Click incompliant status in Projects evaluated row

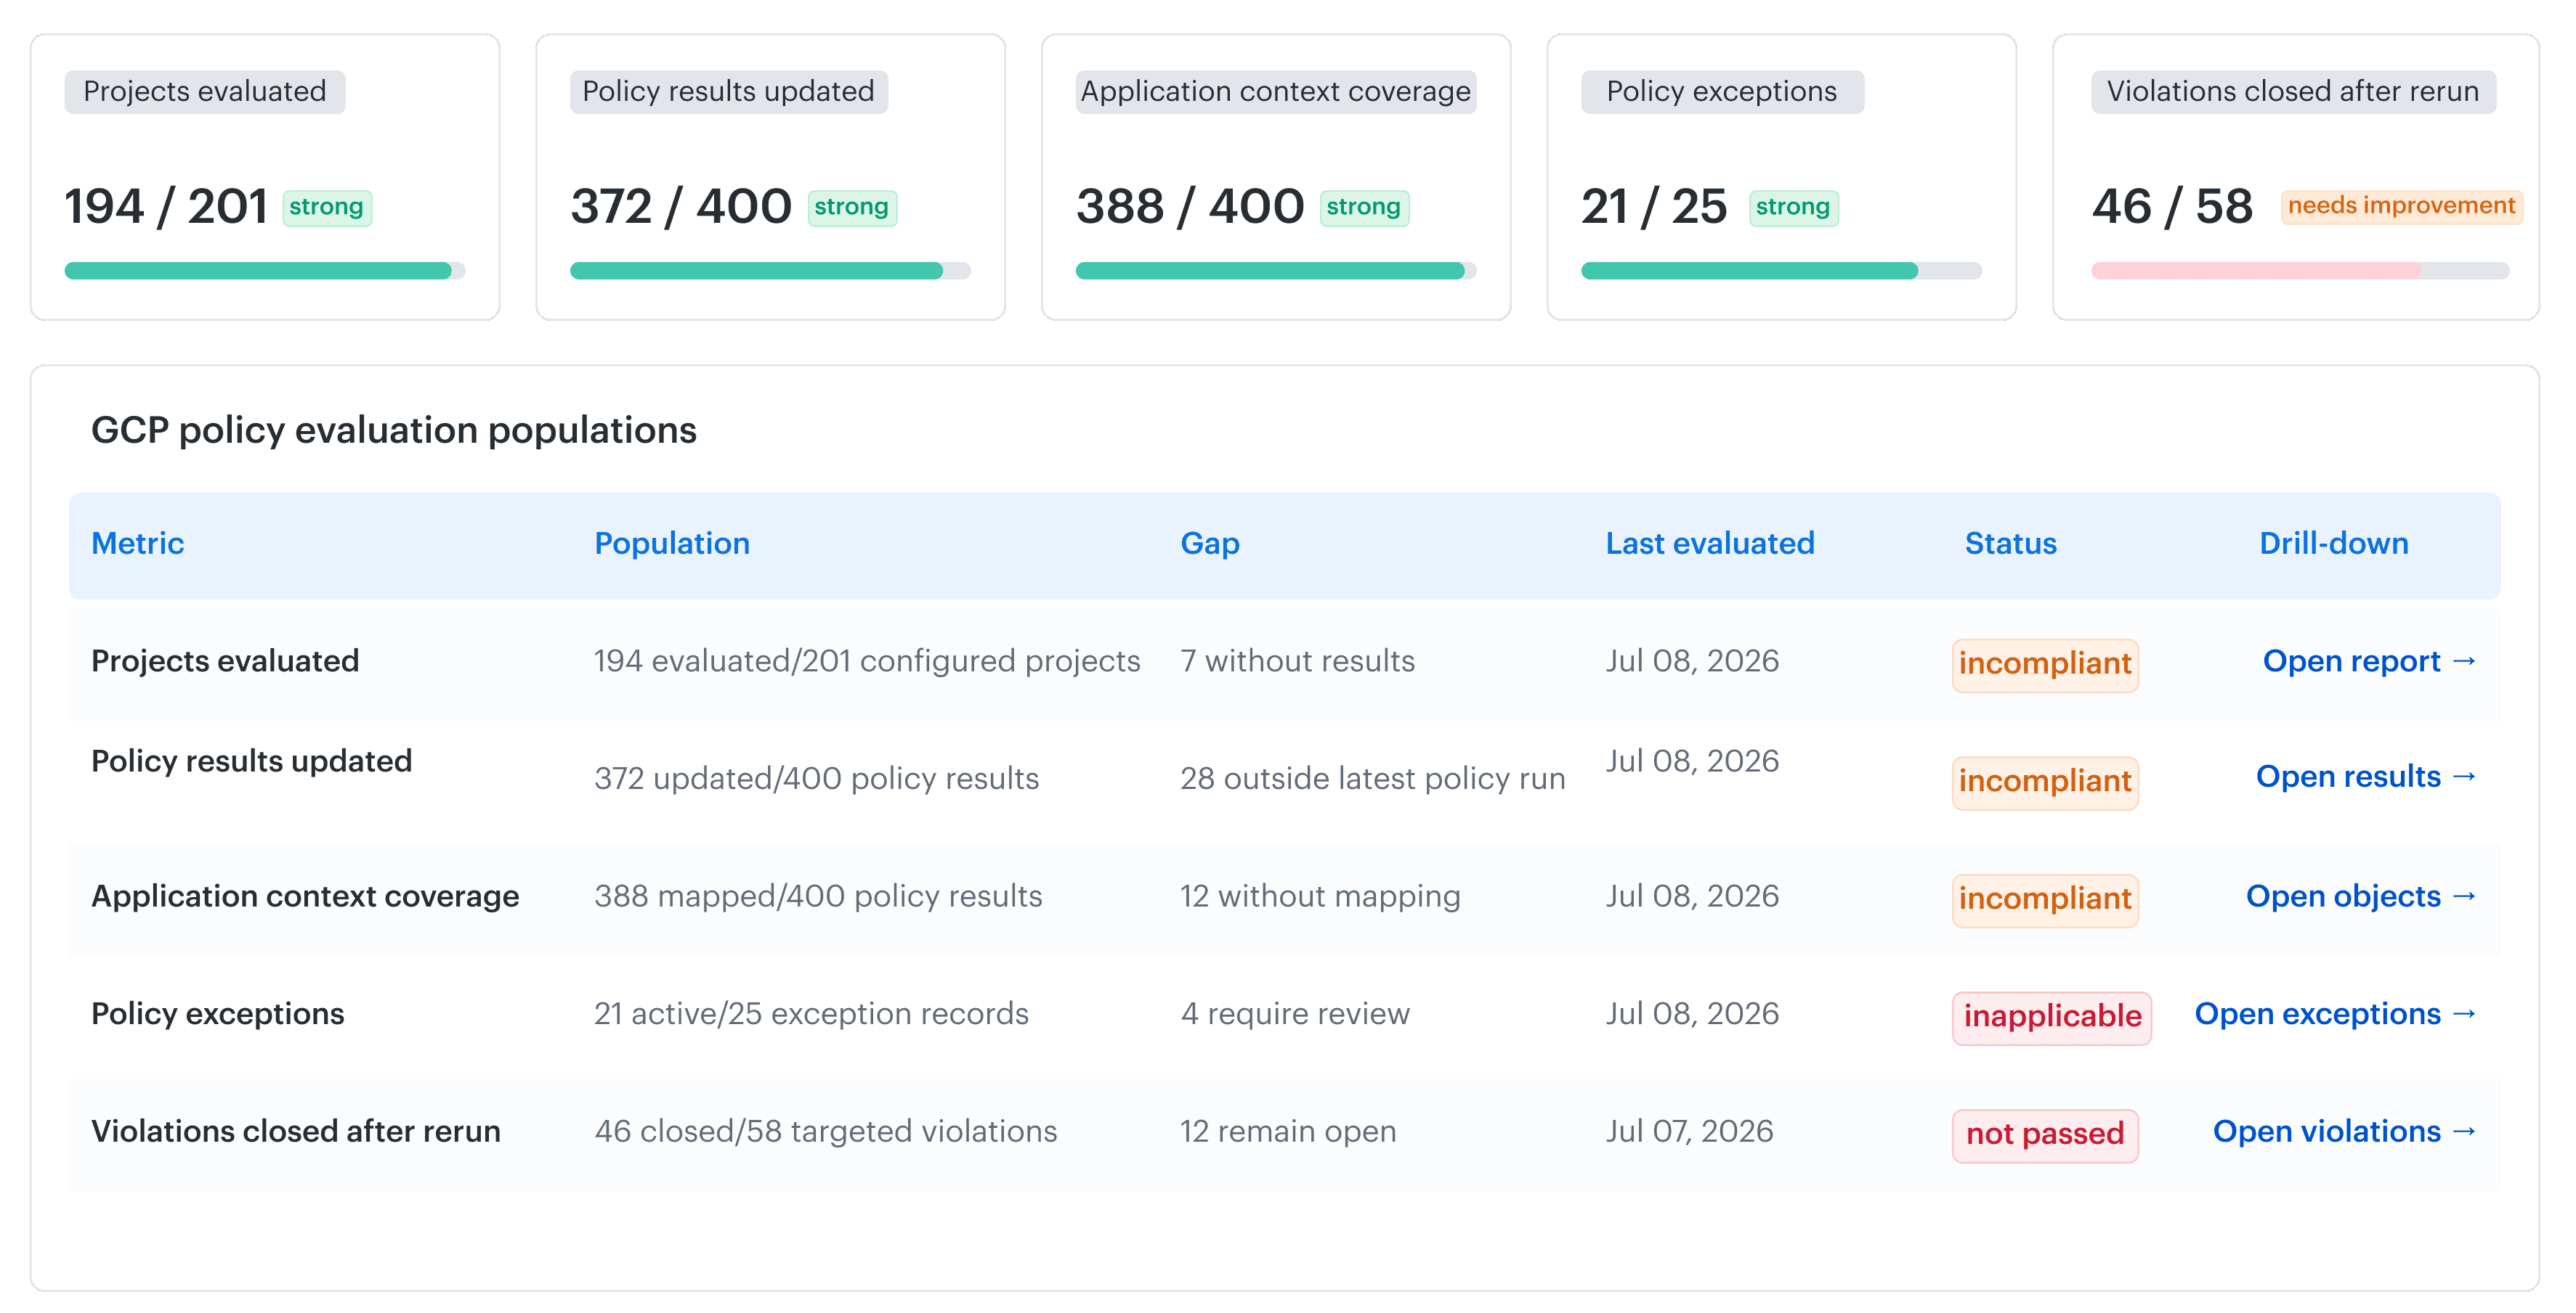(x=2045, y=665)
